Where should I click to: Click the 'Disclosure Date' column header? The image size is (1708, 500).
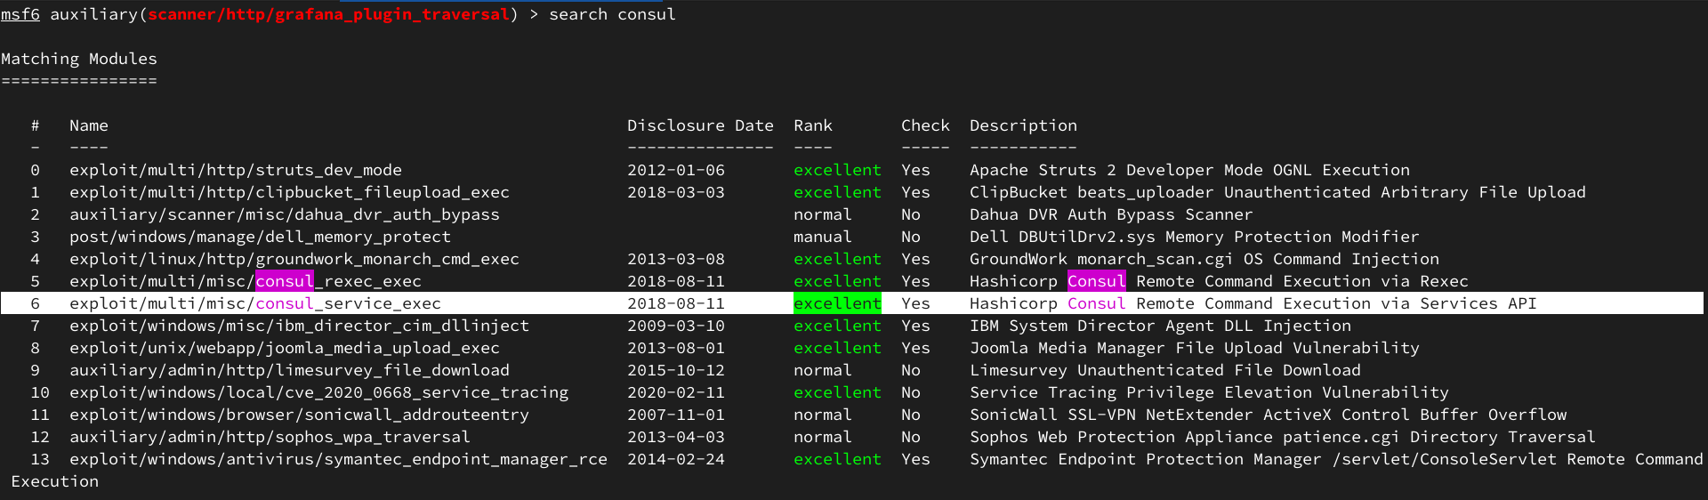pyautogui.click(x=700, y=125)
